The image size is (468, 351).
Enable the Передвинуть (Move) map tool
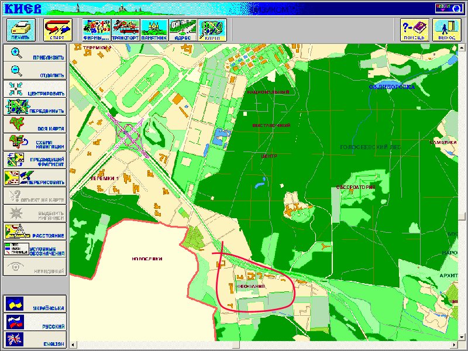click(x=35, y=107)
